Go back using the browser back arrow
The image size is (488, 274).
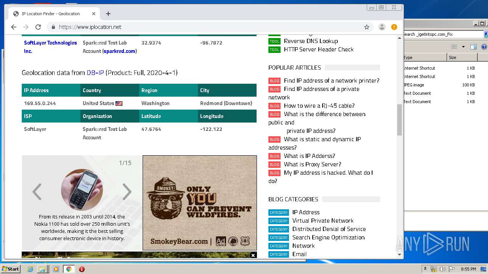14,27
